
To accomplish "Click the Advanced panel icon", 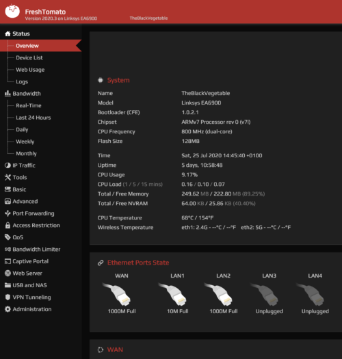I will click(8, 201).
